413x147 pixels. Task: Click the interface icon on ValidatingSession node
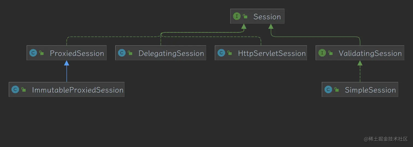click(x=322, y=53)
